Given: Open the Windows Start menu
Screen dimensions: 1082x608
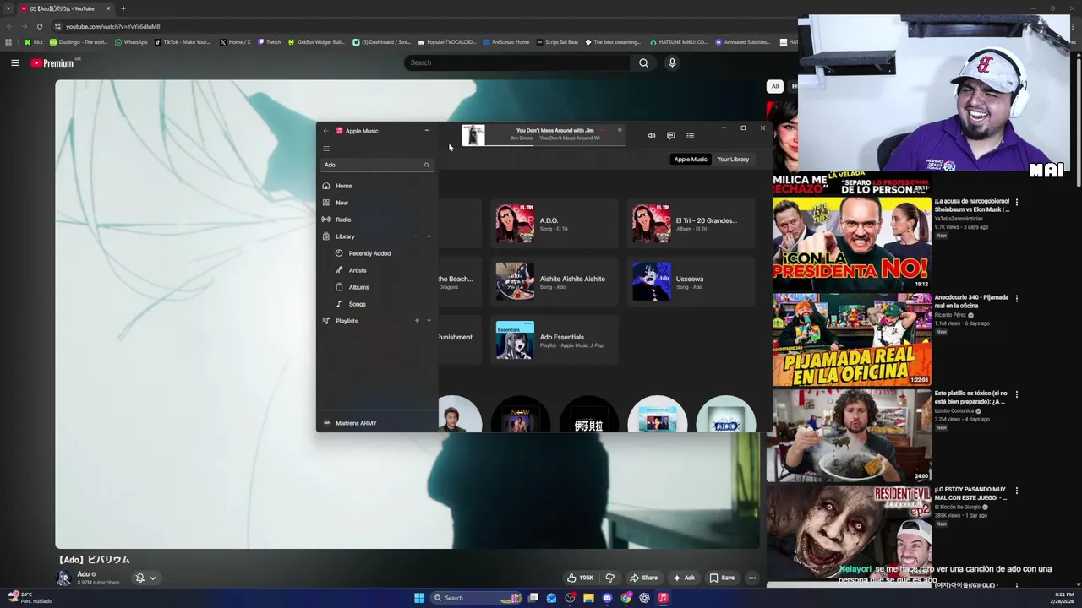Looking at the screenshot, I should 419,598.
